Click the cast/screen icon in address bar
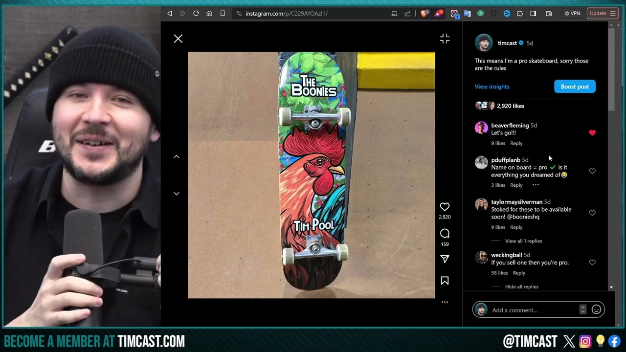The height and width of the screenshot is (352, 626). click(x=394, y=14)
